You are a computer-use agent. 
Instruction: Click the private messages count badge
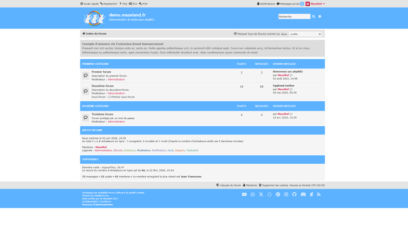tap(302, 4)
